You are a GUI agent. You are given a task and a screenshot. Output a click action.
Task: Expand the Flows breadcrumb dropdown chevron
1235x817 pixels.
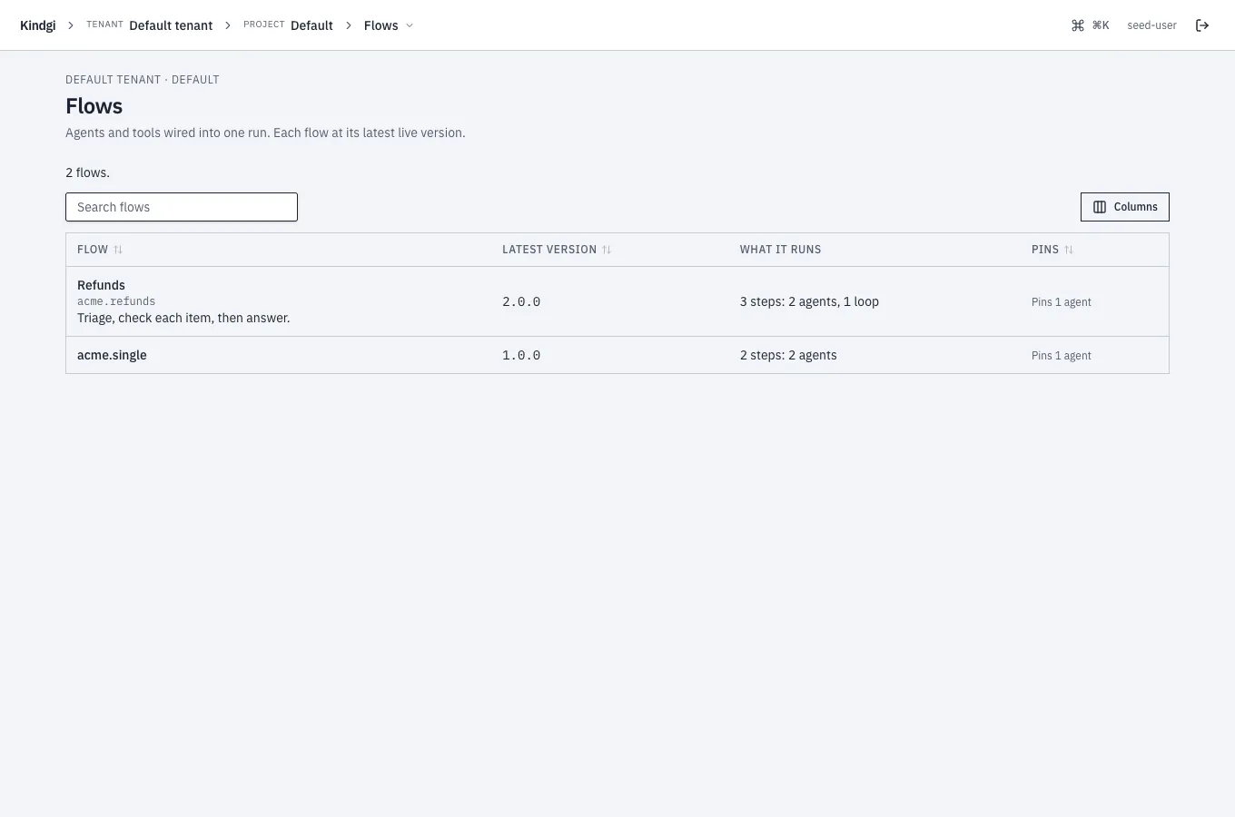[410, 25]
